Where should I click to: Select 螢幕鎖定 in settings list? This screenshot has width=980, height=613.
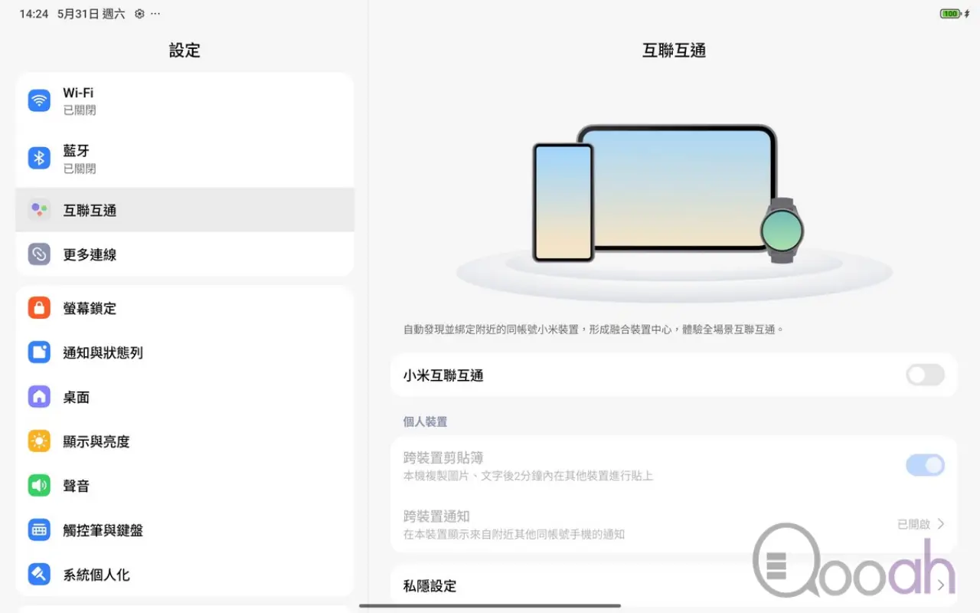(x=185, y=308)
